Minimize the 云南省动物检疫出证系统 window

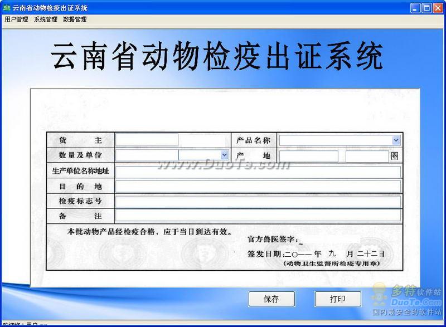coord(416,8)
